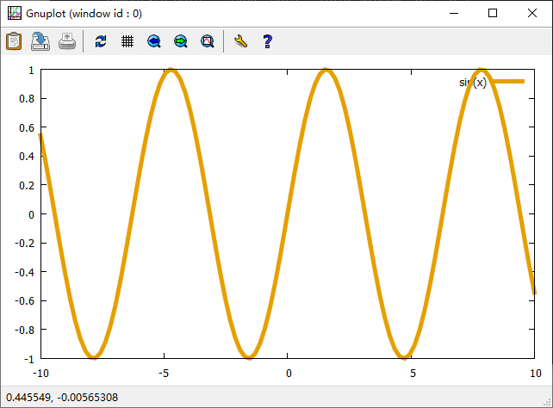Print the plot using the printer icon
553x408 pixels.
pyautogui.click(x=67, y=41)
